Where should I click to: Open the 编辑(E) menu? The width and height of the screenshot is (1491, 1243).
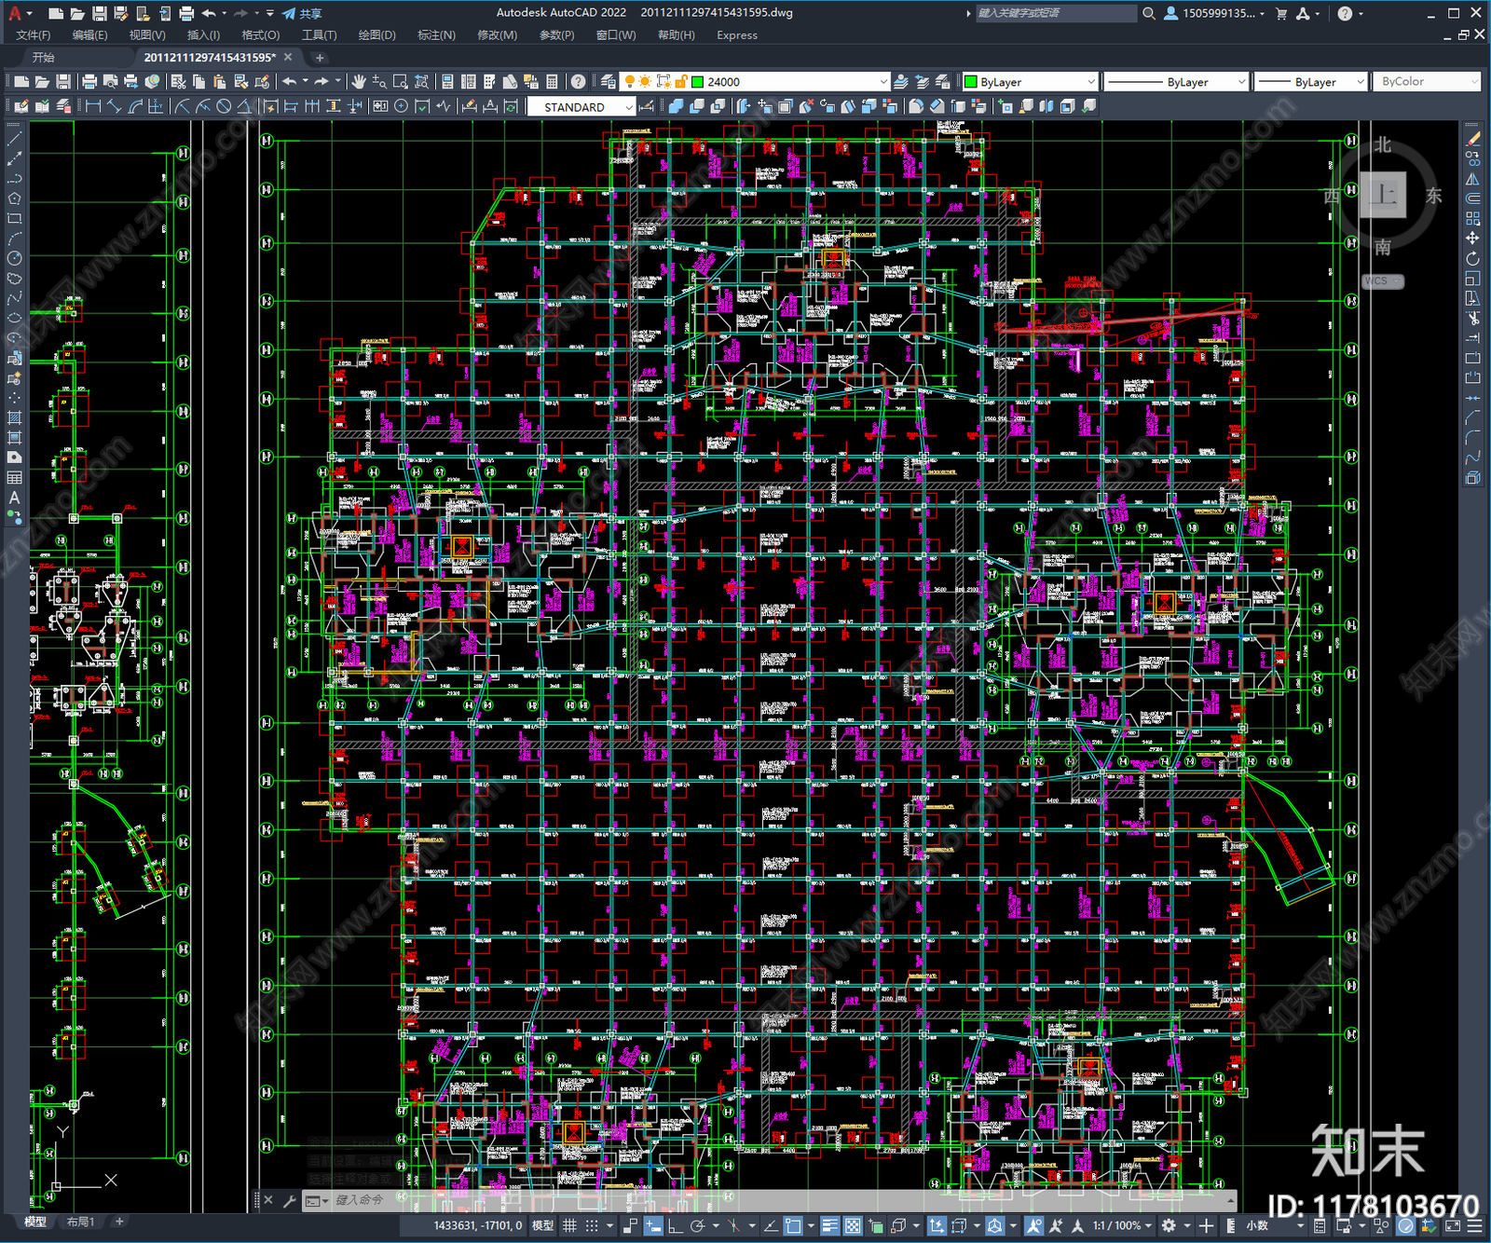tap(89, 35)
